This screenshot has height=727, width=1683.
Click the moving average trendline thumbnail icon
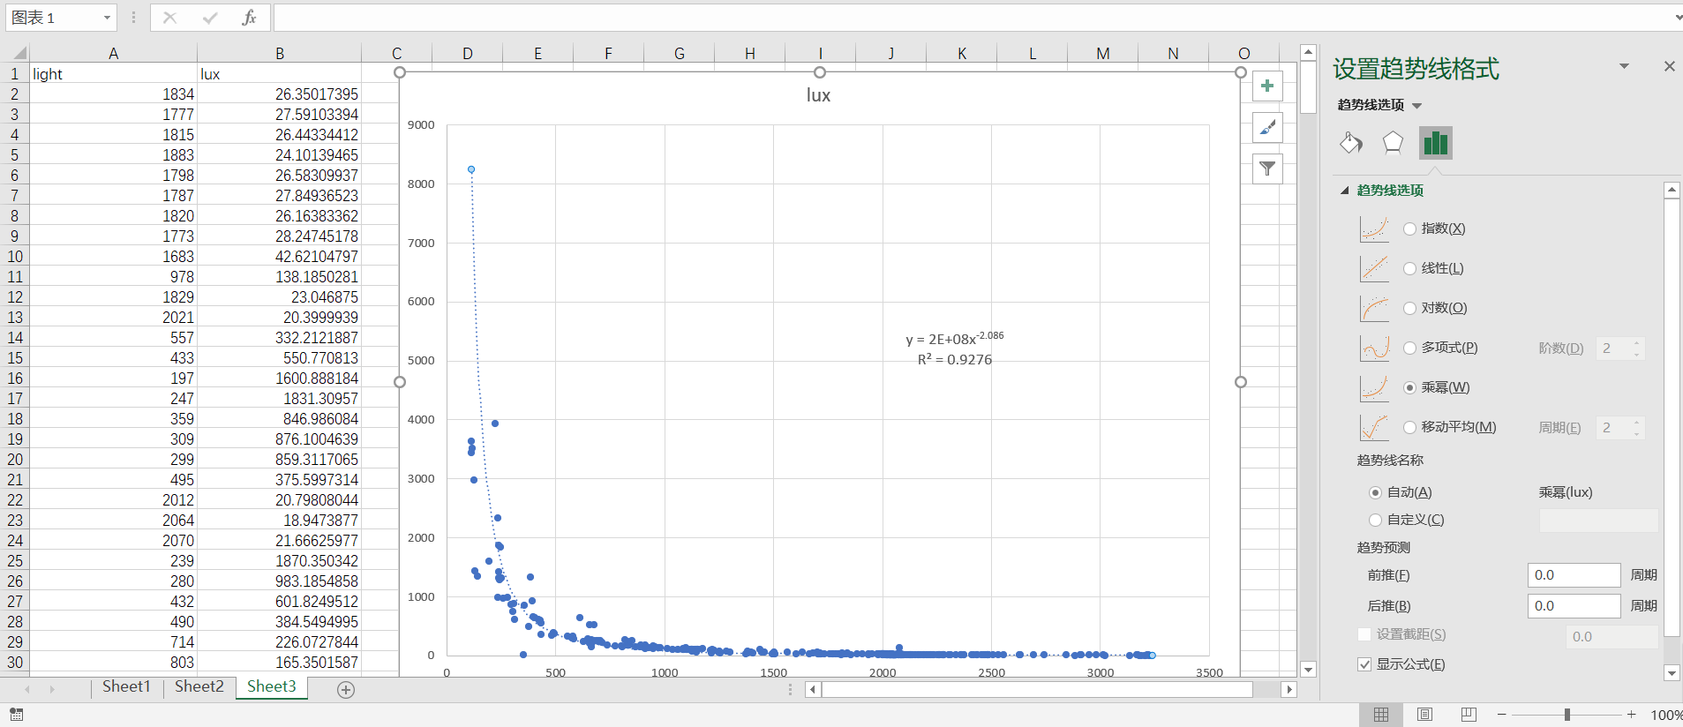pos(1374,427)
